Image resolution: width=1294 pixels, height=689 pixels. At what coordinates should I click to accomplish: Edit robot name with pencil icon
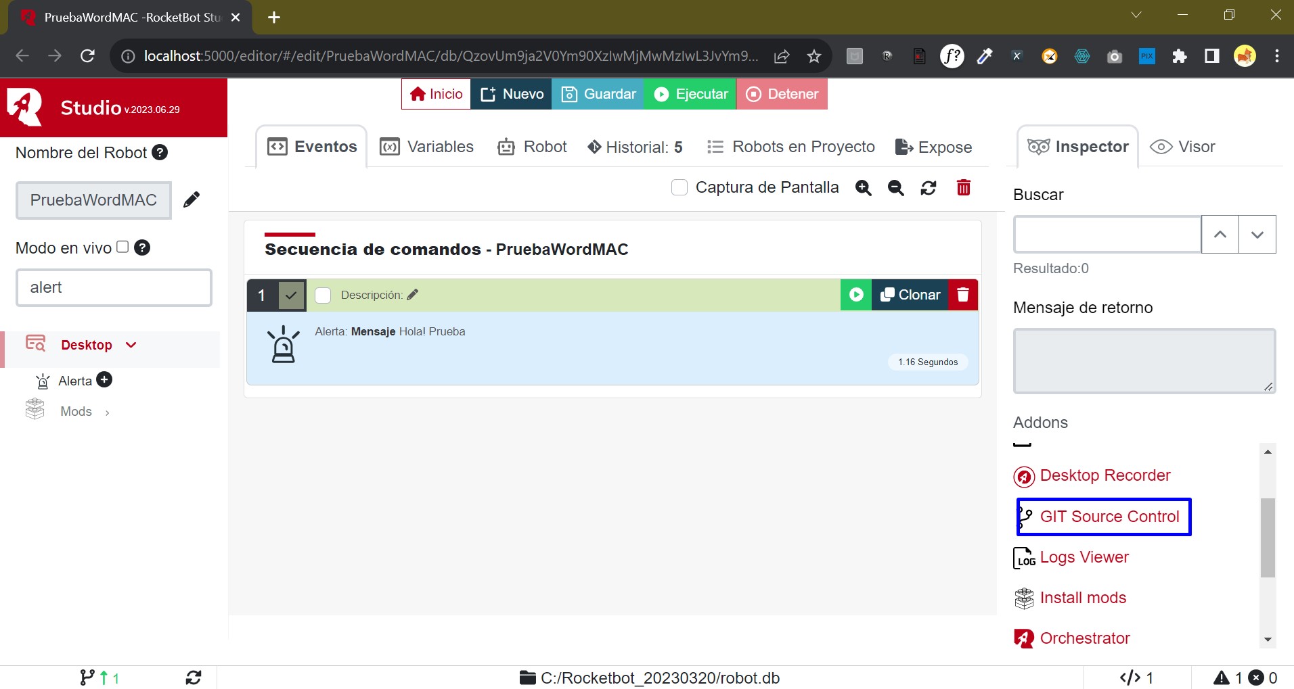click(x=192, y=199)
